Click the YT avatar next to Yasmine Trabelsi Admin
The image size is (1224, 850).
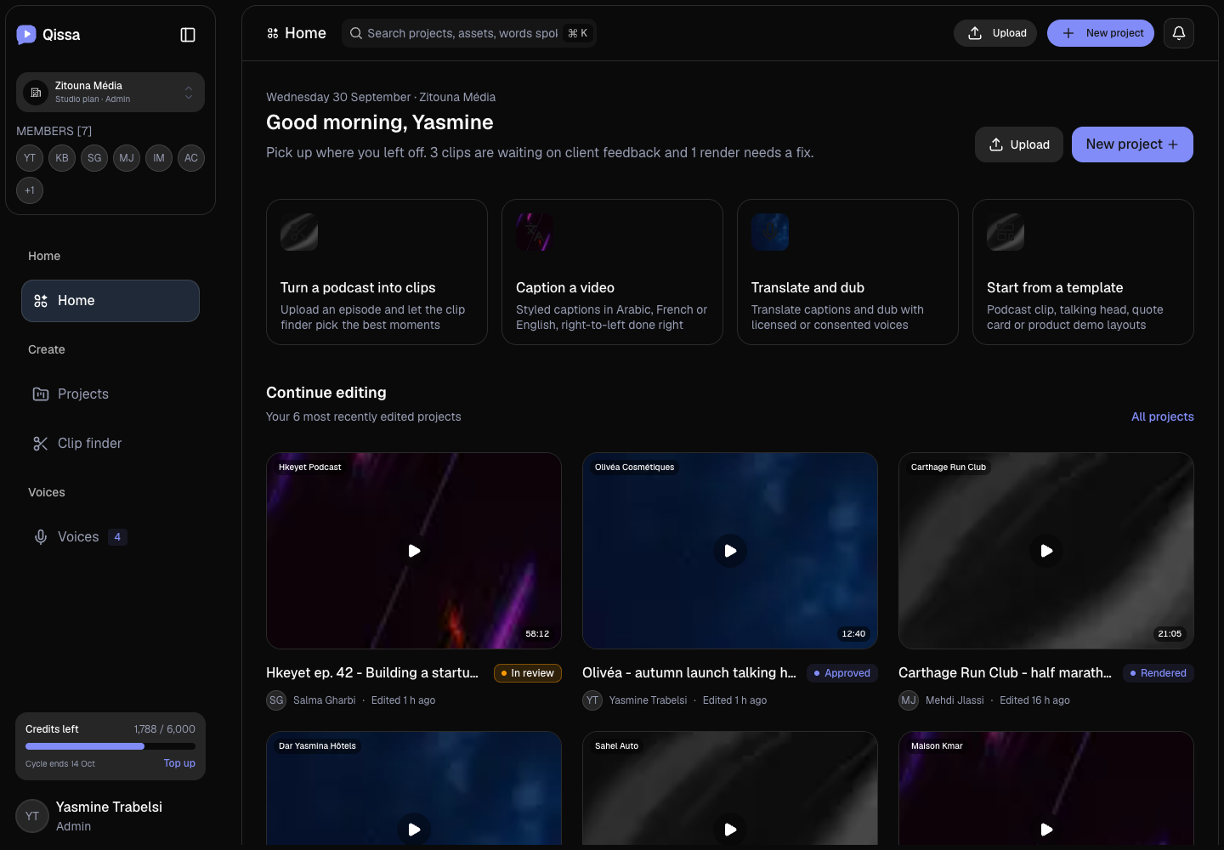(32, 816)
